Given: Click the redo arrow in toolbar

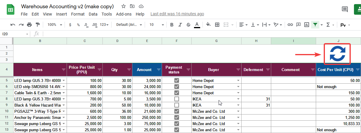Looking at the screenshot, I should coord(21,25).
